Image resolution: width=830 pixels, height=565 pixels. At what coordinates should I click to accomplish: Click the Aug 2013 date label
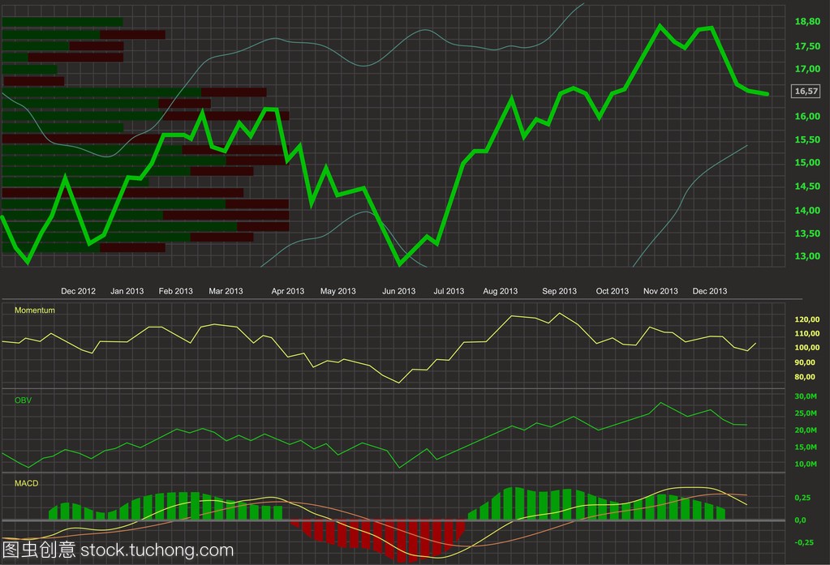point(501,291)
